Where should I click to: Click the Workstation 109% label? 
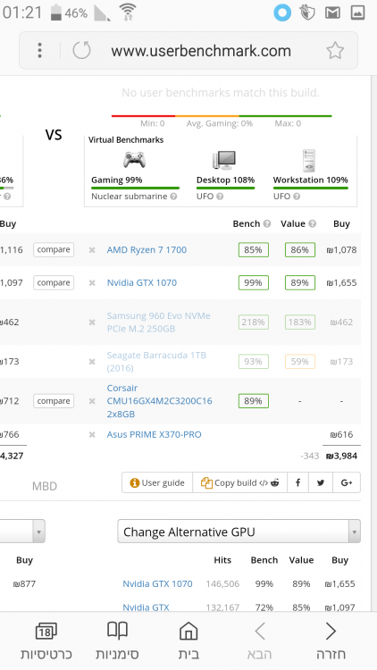tap(310, 180)
